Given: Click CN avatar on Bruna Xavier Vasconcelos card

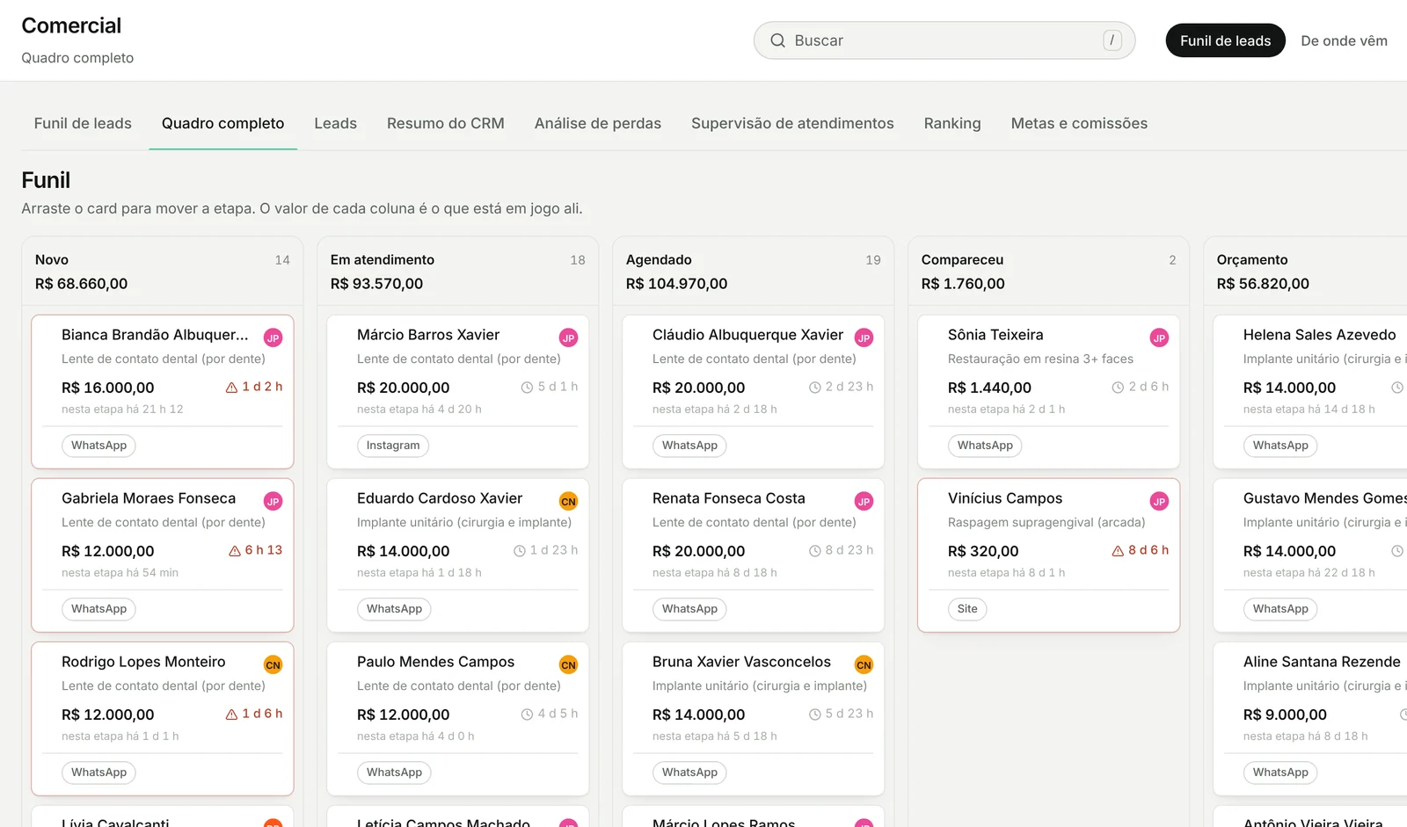Looking at the screenshot, I should point(864,664).
